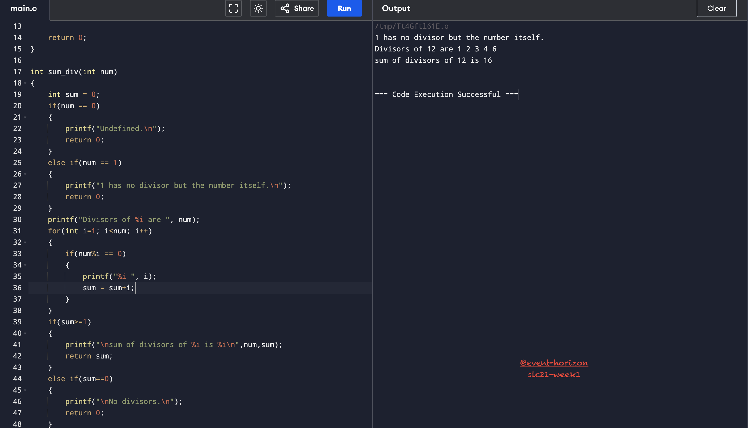Select the main.c file tab
This screenshot has width=748, height=428.
[24, 8]
